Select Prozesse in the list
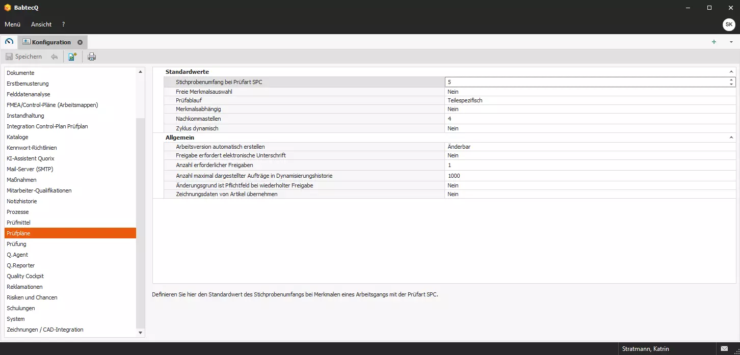Image resolution: width=740 pixels, height=355 pixels. (x=70, y=212)
